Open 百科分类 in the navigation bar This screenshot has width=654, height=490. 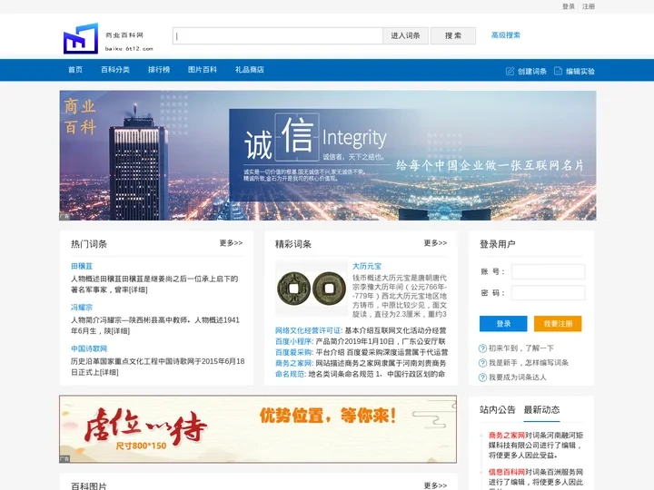[x=115, y=70]
